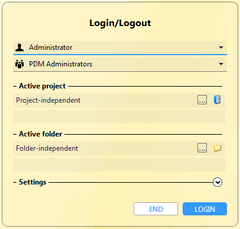240x229 pixels.
Task: Click the LOGIN button
Action: 205,209
